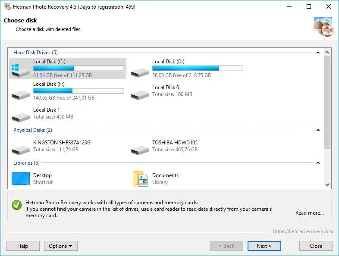This screenshot has height=256, width=339.
Task: Select Local Disk (D:) drive icon
Action: coord(140,72)
